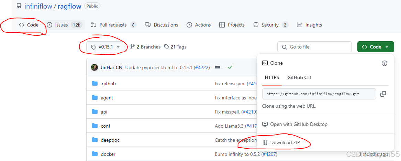Screen dimensions: 401x161
Task: View the 21 Tags list
Action: tap(175, 47)
